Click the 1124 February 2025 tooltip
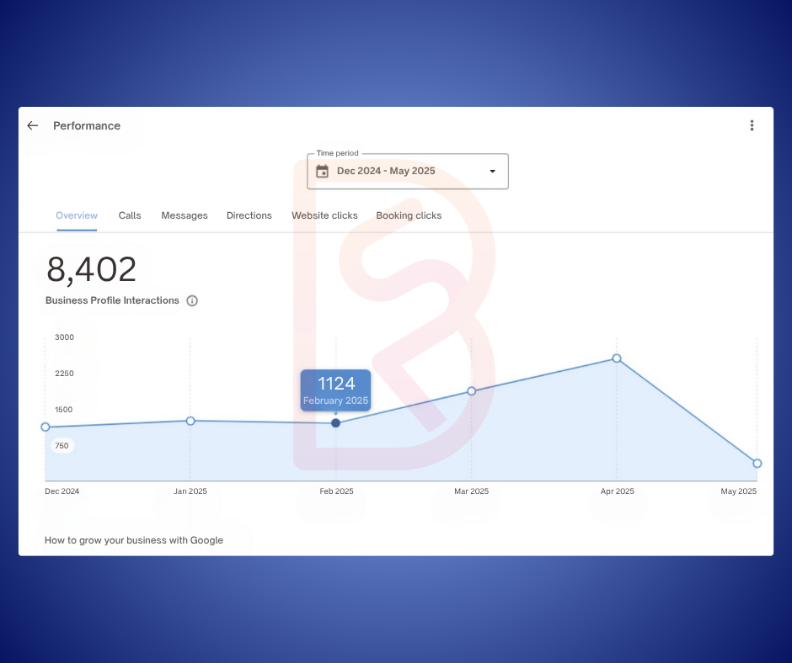The image size is (792, 663). coord(336,390)
